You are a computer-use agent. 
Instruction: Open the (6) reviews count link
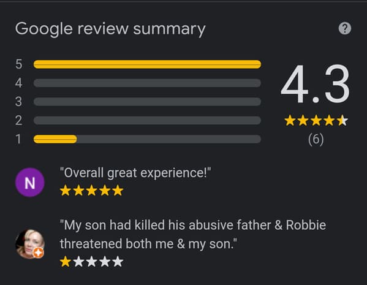pos(316,139)
